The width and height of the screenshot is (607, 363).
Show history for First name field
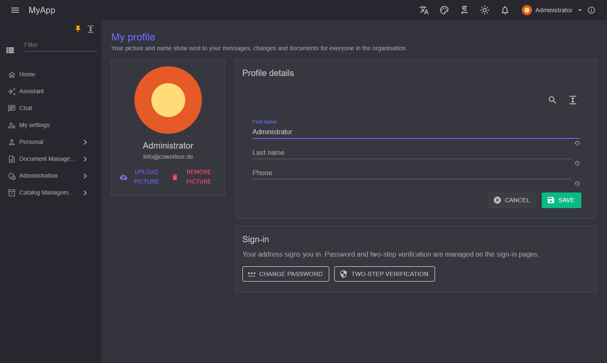pos(577,143)
